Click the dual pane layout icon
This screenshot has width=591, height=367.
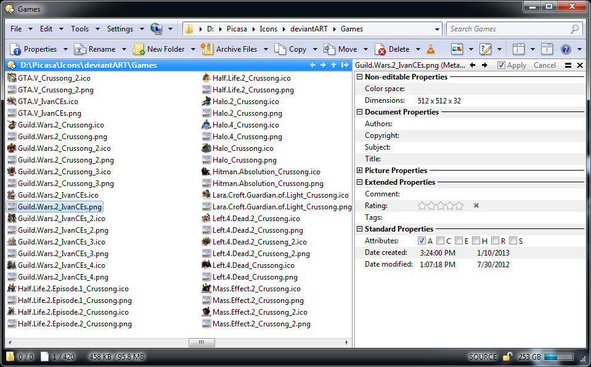point(547,49)
